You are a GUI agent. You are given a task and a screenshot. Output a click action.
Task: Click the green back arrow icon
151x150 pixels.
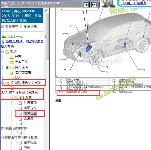pos(4,37)
